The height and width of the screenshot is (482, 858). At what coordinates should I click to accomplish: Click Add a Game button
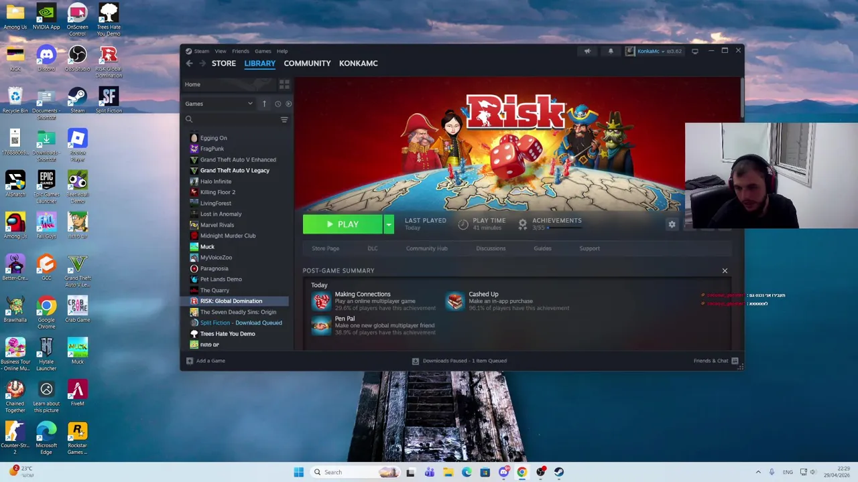click(205, 361)
